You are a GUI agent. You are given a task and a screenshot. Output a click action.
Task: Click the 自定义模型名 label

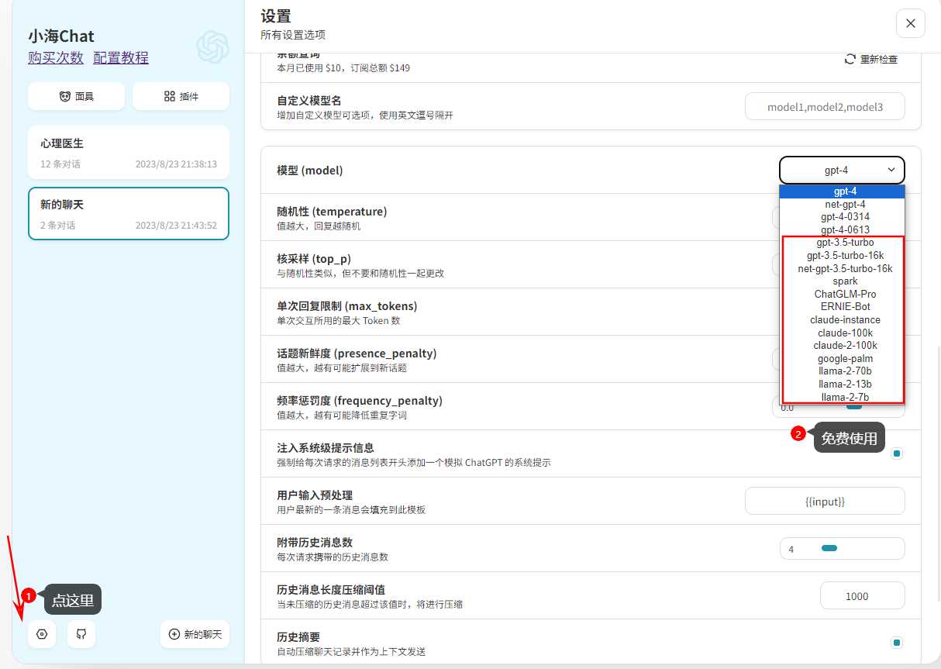[309, 101]
